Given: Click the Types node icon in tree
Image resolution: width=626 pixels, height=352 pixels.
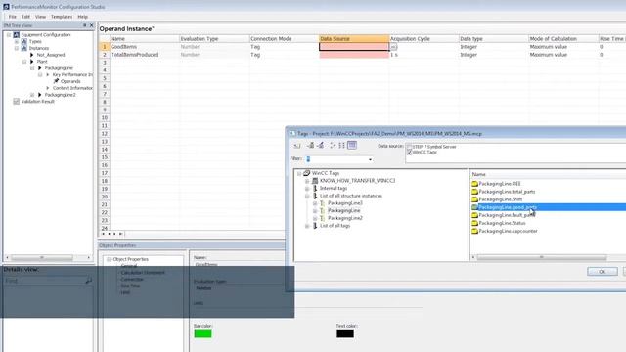Looking at the screenshot, I should coord(23,41).
